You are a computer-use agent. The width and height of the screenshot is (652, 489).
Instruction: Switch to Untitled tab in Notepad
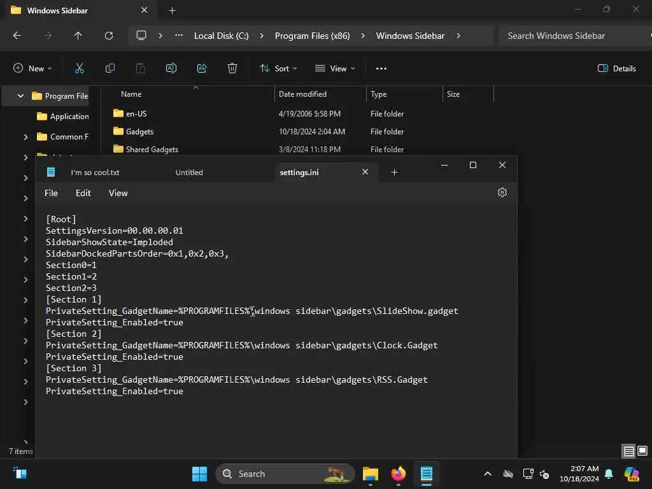189,173
